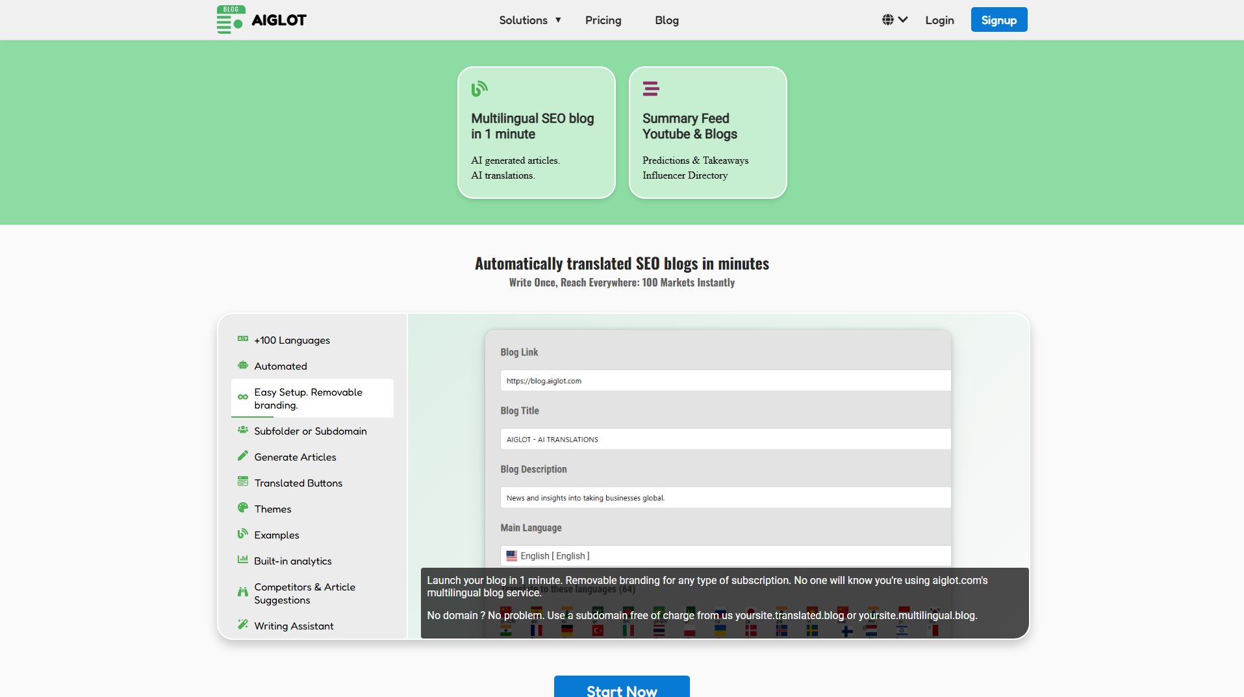Select the Examples tab

[x=312, y=535]
